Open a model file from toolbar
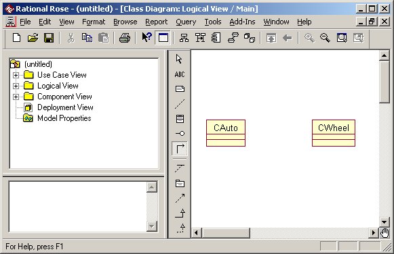The height and width of the screenshot is (254, 394). click(33, 38)
